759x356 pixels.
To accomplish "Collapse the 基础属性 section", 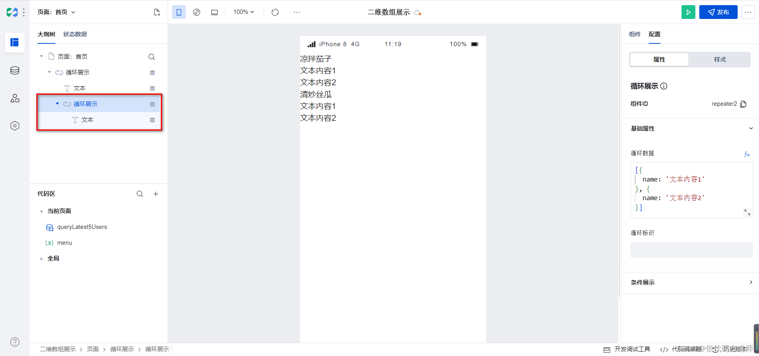I will tap(751, 128).
